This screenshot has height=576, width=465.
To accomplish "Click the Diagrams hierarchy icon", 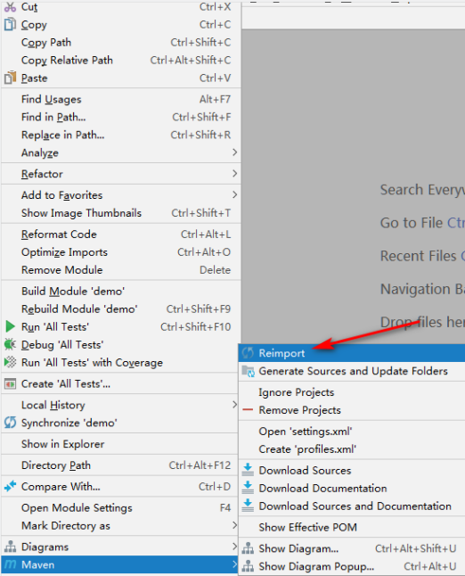I will click(10, 547).
